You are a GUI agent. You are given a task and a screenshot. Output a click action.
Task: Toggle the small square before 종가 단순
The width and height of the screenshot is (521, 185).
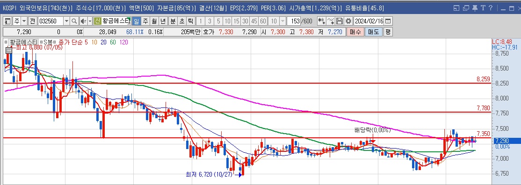tap(55, 42)
